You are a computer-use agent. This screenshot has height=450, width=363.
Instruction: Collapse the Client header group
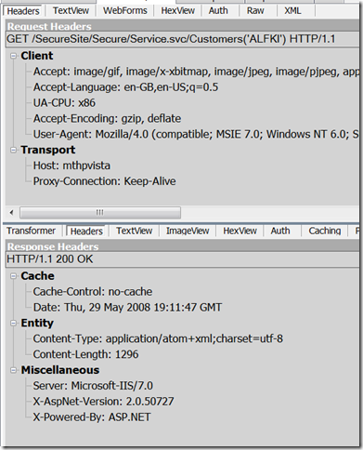pyautogui.click(x=13, y=56)
